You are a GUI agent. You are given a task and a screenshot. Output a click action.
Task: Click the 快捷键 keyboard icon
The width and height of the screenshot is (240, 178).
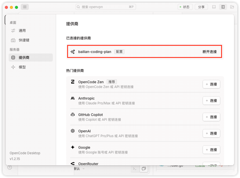coord(13,40)
